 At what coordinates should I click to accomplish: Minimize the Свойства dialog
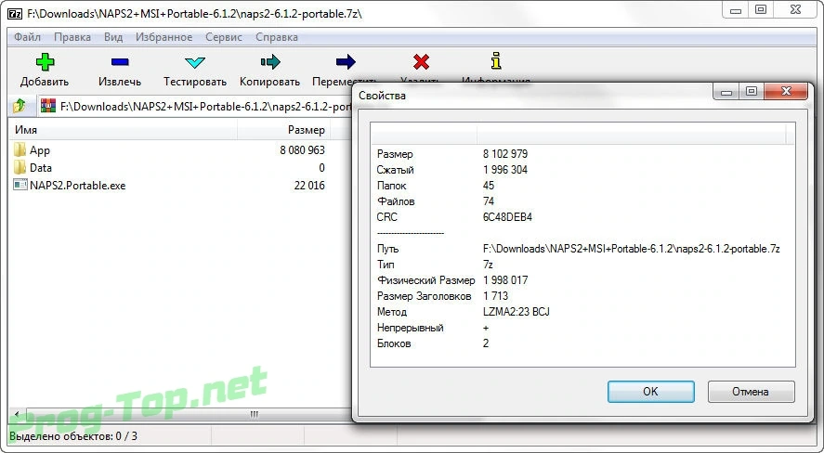click(726, 92)
